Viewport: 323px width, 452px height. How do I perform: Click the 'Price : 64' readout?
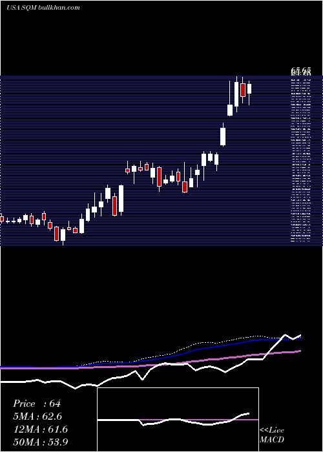pyautogui.click(x=37, y=404)
